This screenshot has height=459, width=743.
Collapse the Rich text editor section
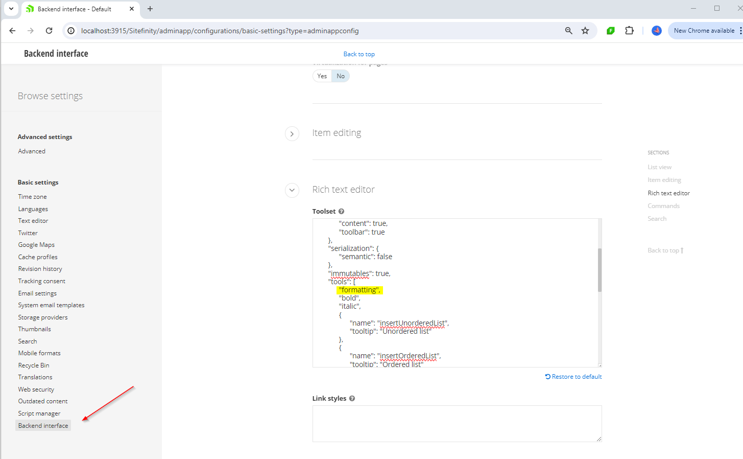292,190
